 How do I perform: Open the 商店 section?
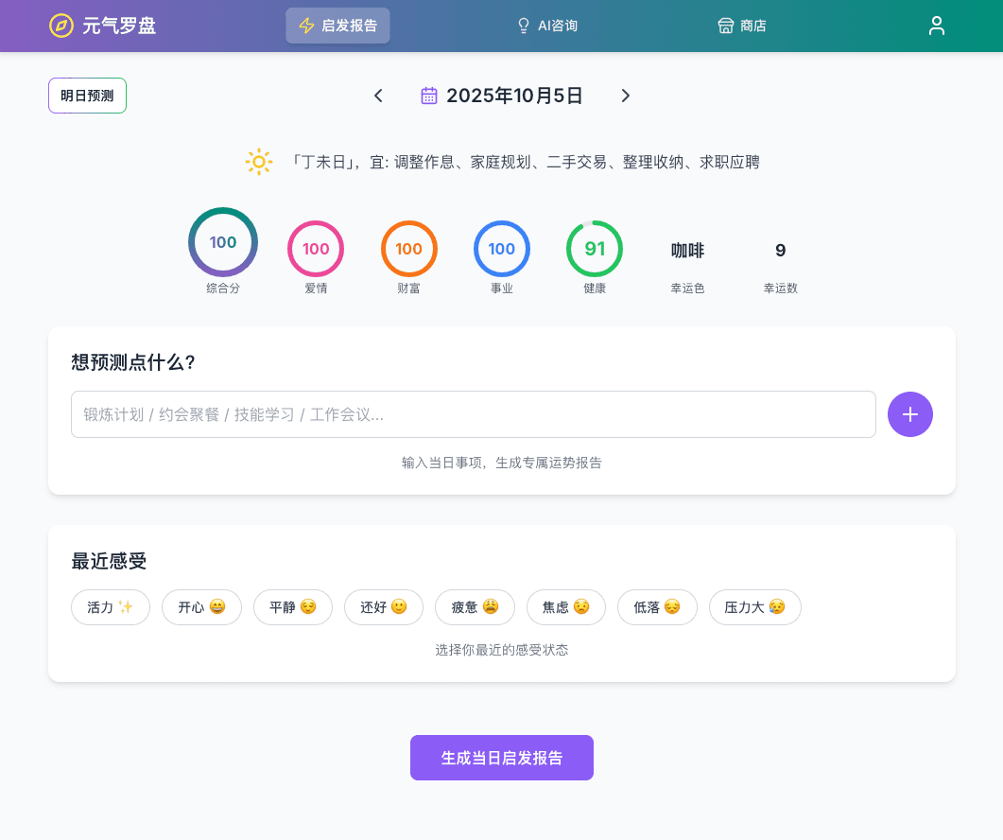tap(742, 26)
